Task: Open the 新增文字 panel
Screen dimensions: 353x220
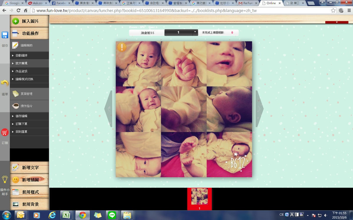Action: pos(29,167)
